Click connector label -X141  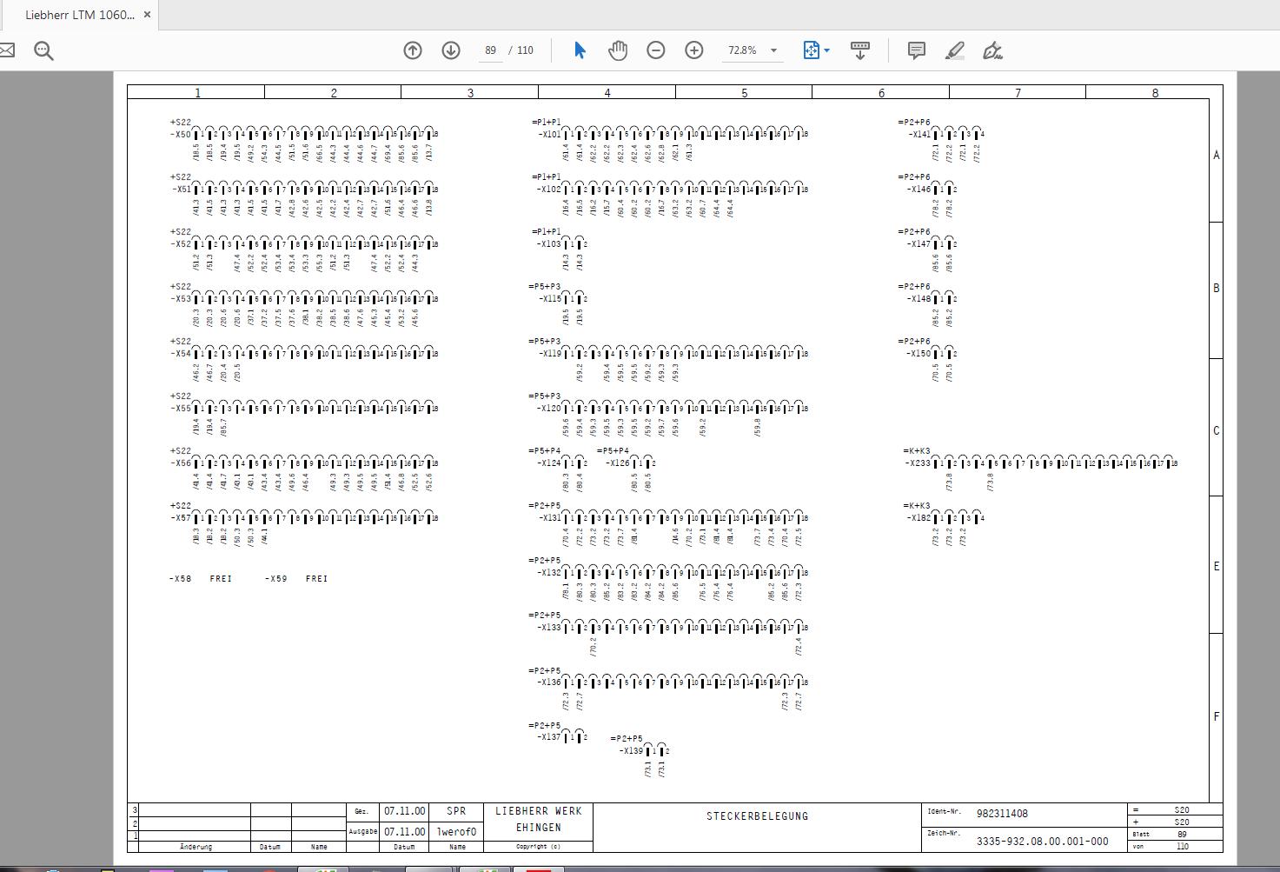point(919,135)
